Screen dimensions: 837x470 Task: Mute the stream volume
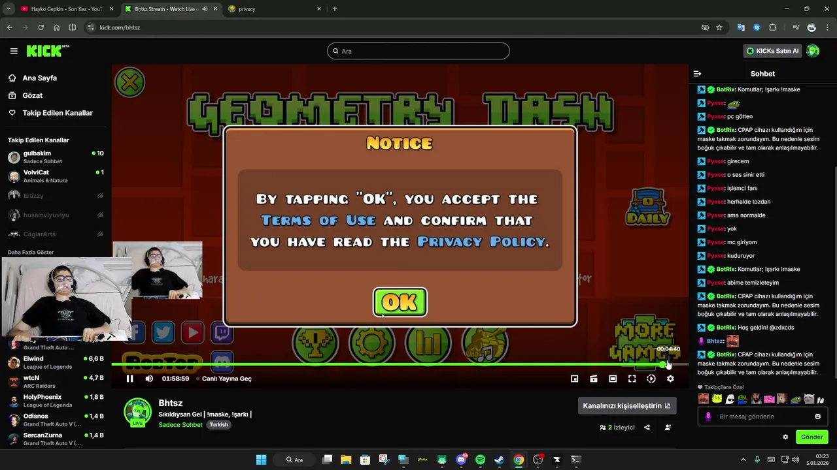[x=149, y=379]
